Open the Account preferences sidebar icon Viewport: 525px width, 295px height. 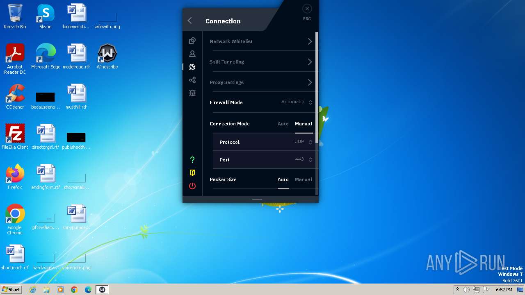tap(192, 54)
